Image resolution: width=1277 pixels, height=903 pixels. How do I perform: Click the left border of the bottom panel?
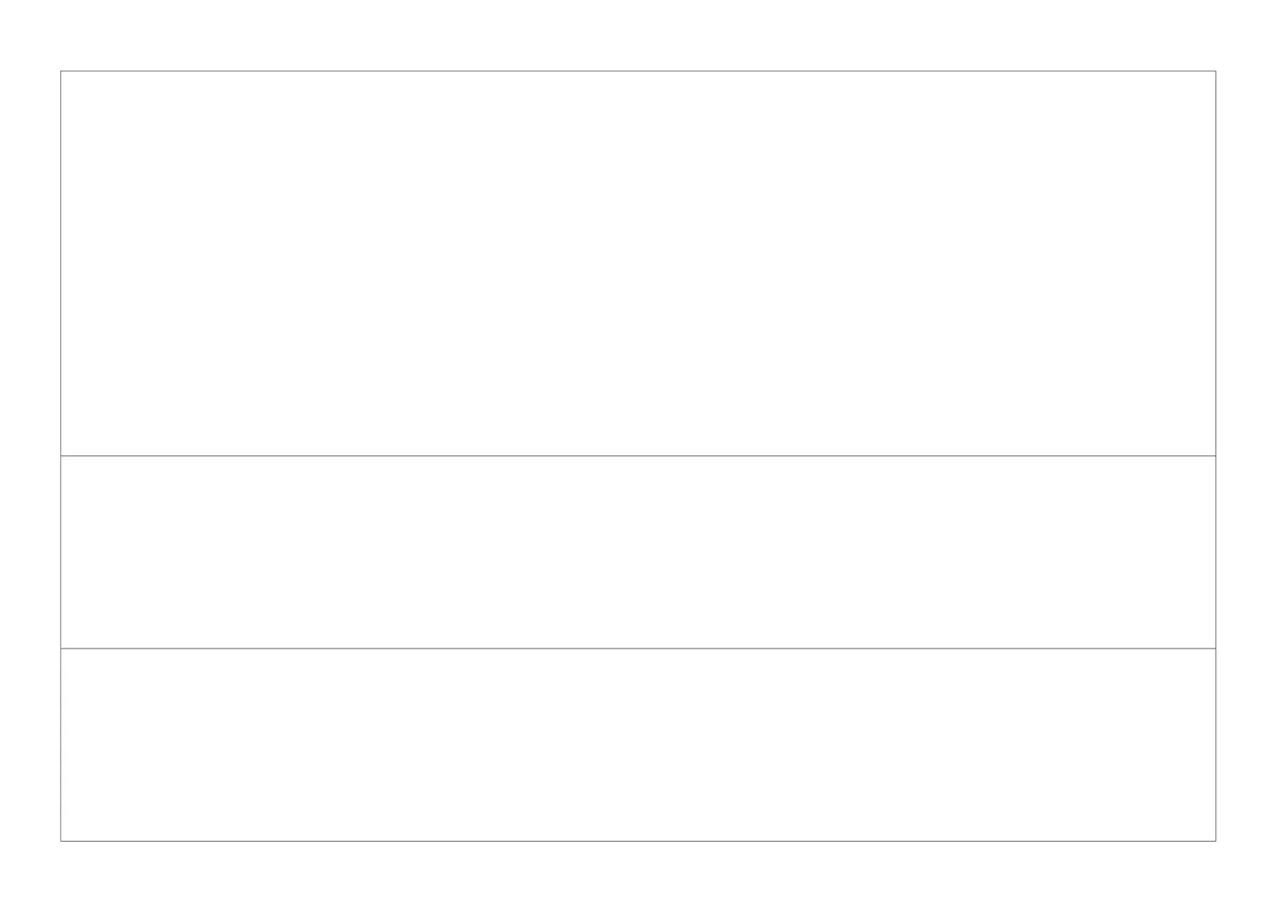[61, 745]
